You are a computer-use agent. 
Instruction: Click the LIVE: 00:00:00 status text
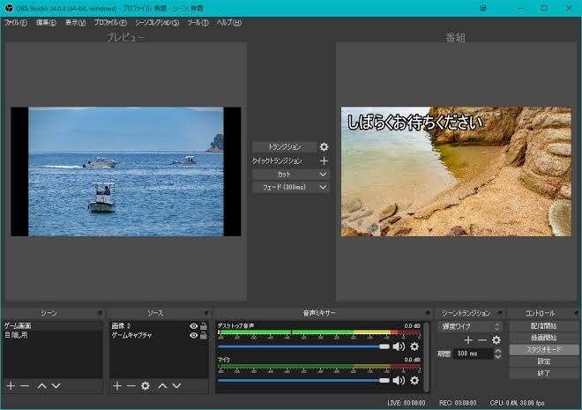point(407,403)
